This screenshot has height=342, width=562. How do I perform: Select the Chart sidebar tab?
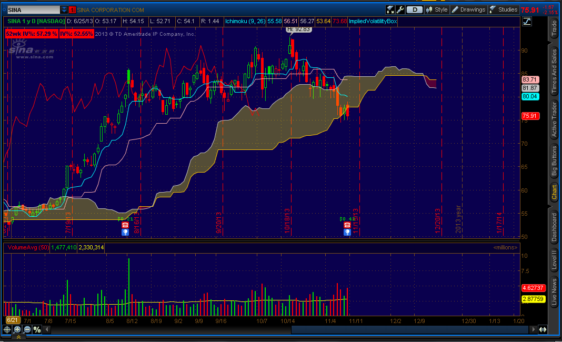554,193
